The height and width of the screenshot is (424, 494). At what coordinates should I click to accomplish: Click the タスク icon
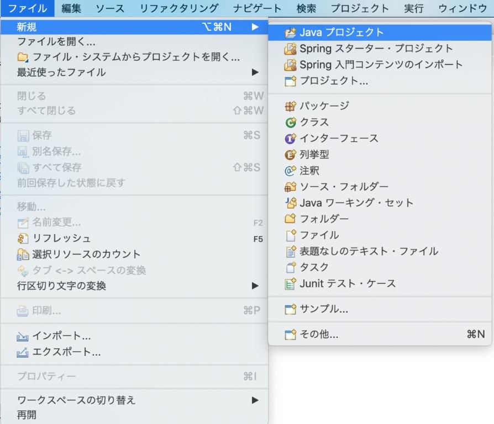(291, 267)
